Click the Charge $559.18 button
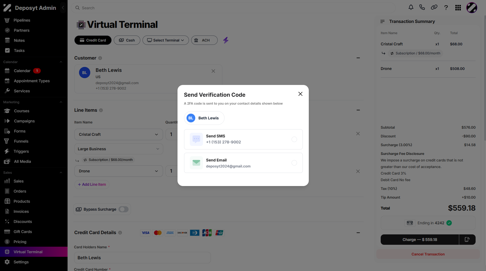Screen dimensions: 486x271 420,240
